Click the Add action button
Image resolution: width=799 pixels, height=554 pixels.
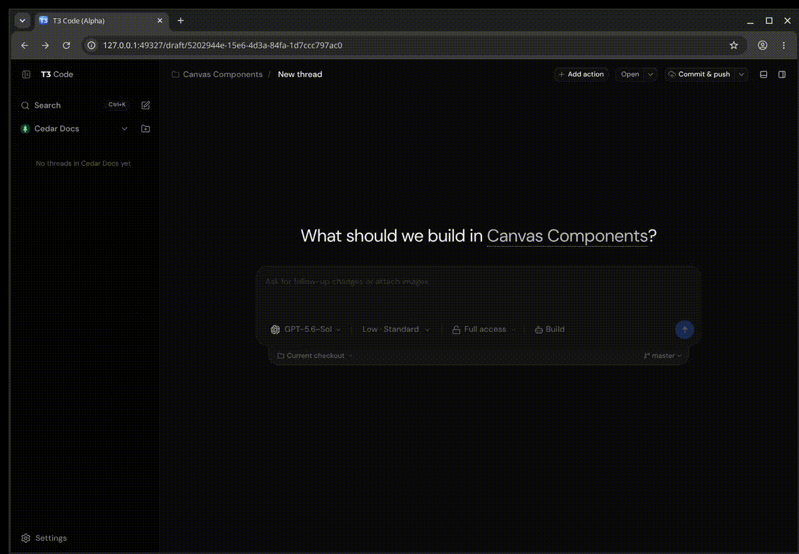point(581,74)
